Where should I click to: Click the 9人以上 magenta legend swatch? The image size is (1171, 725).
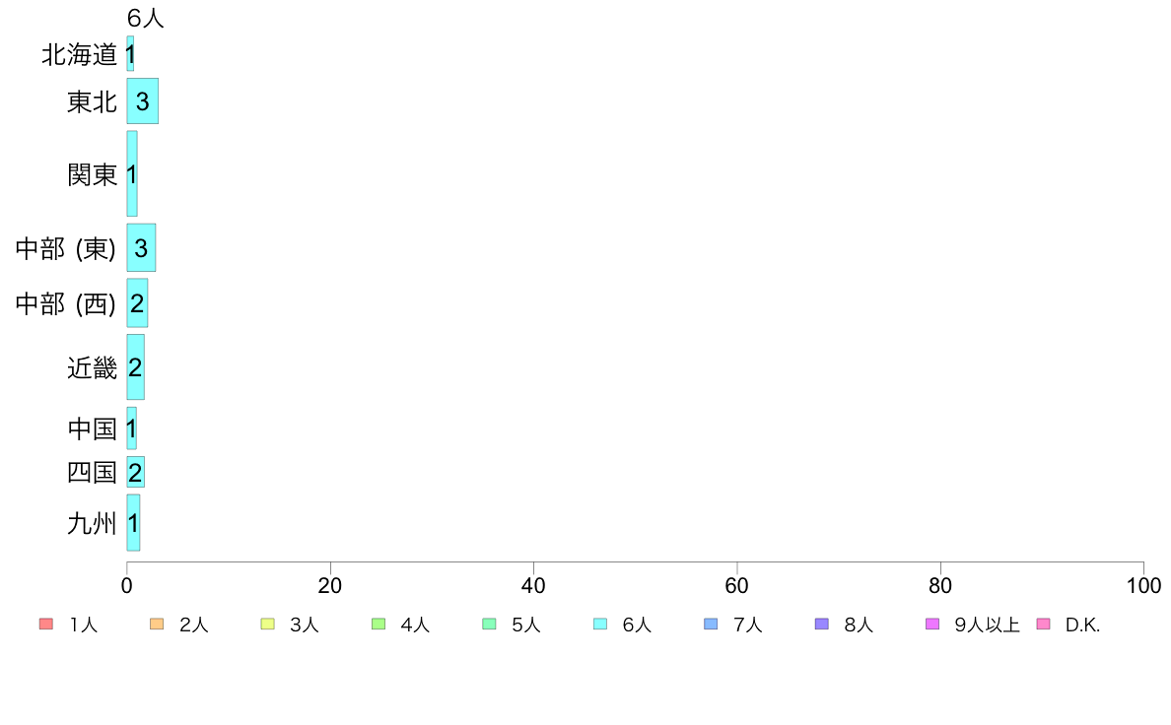click(x=932, y=625)
